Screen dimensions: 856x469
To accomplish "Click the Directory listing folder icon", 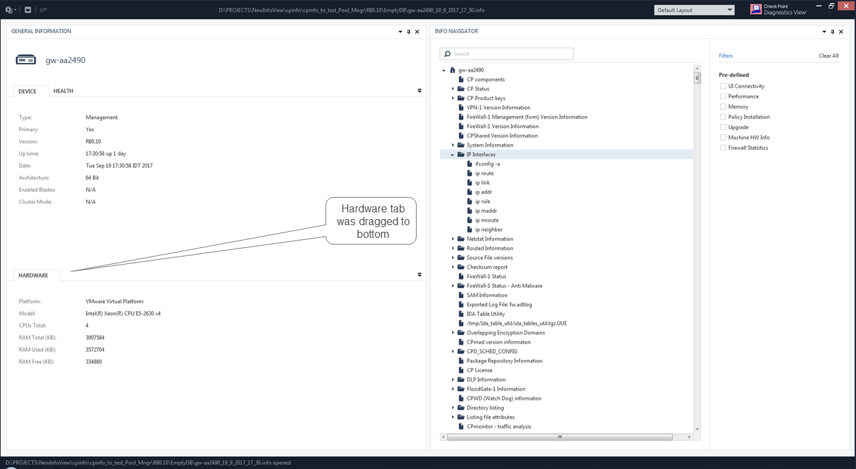I will tap(461, 407).
